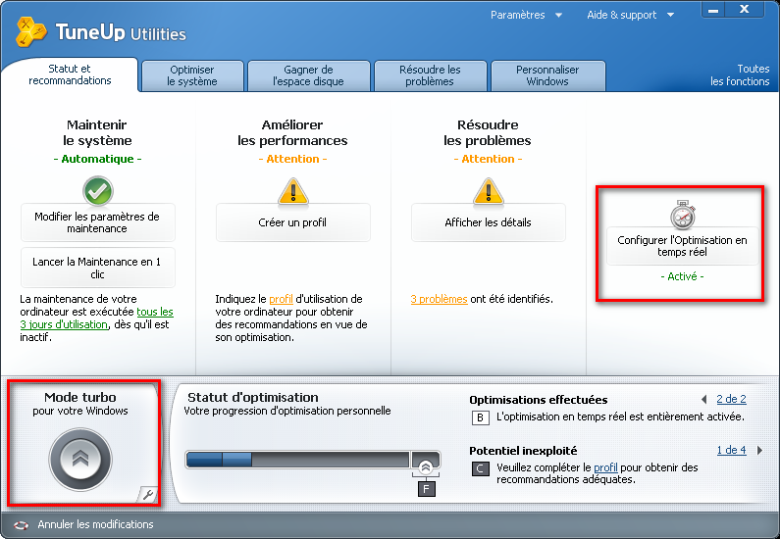Open the 'tous les 3 jours d'utilisation' link
Viewport: 780px width, 539px height.
[x=96, y=318]
